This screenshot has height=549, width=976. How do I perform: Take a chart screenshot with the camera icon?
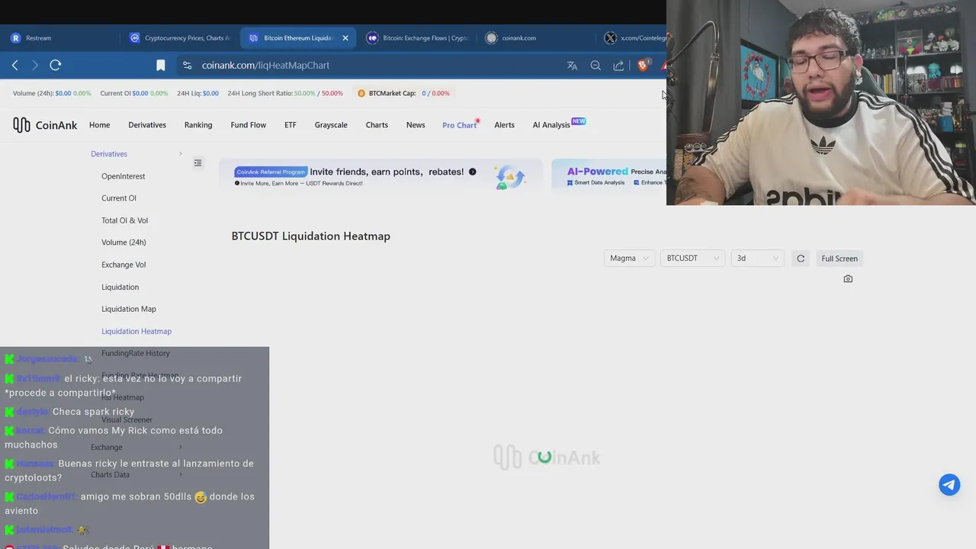tap(848, 279)
